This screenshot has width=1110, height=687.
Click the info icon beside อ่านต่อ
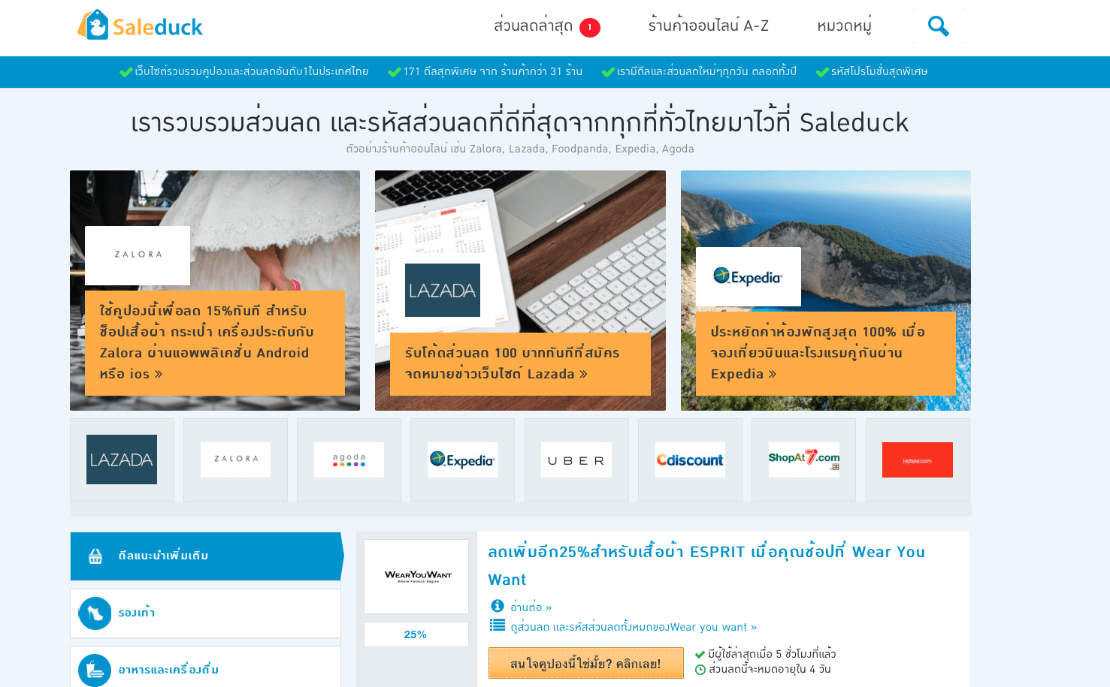[x=497, y=606]
